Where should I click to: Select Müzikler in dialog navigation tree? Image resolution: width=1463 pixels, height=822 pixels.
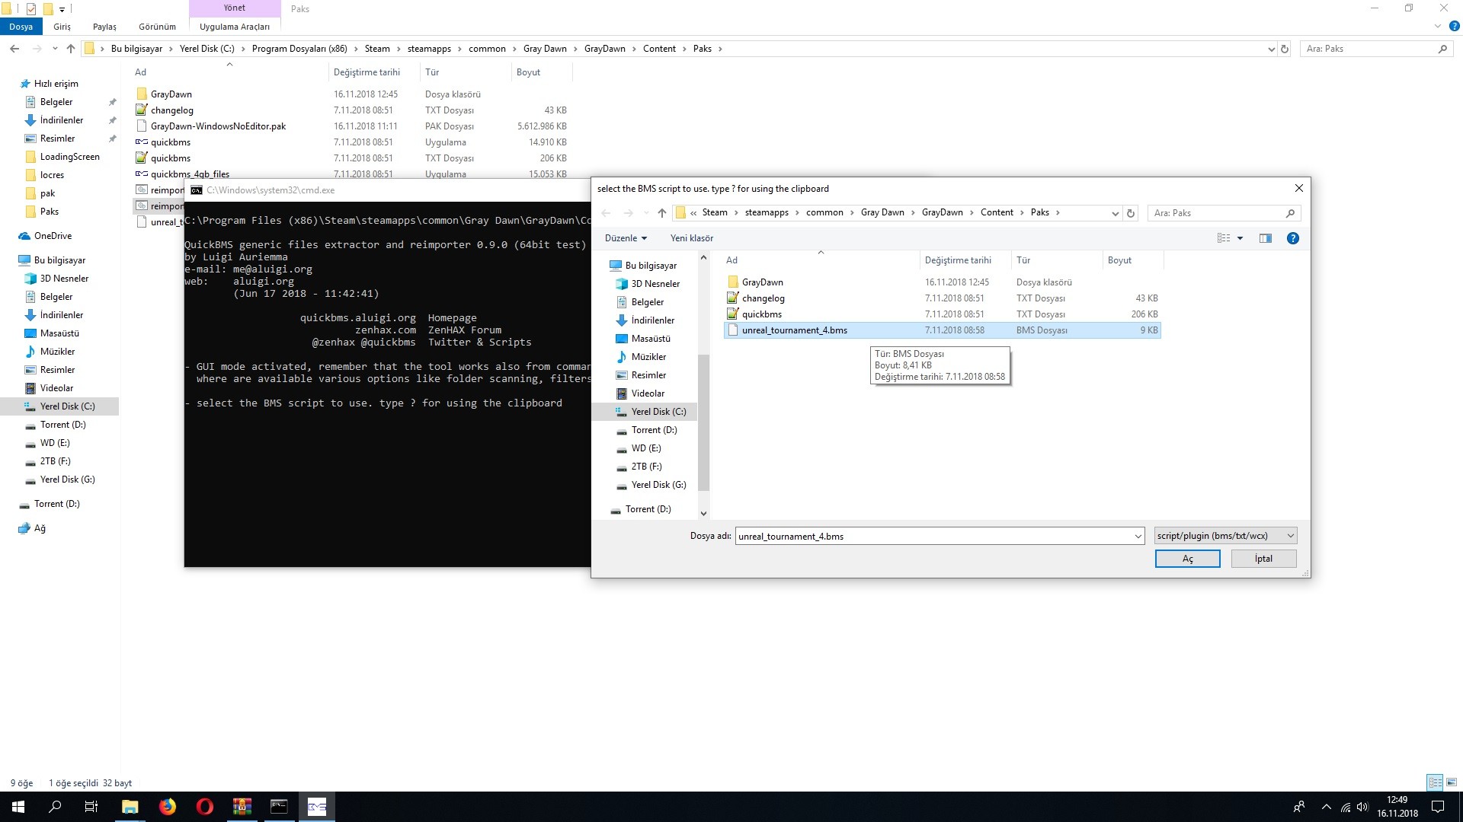648,357
